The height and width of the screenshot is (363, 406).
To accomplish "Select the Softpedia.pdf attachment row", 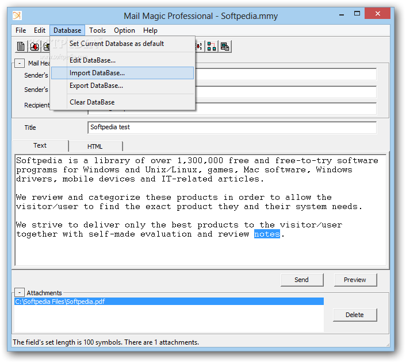I will pos(169,302).
